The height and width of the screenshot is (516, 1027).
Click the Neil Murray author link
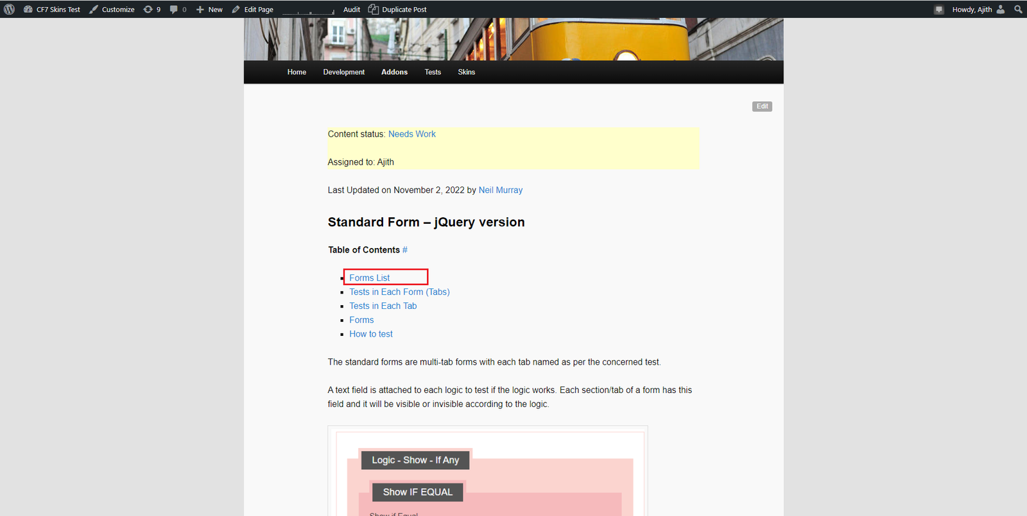pyautogui.click(x=500, y=190)
